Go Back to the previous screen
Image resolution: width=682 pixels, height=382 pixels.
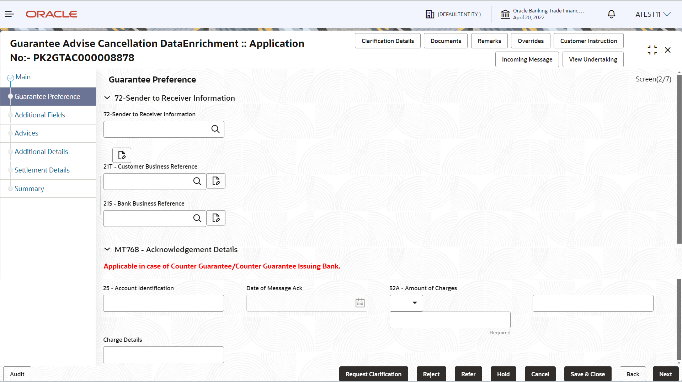[633, 374]
